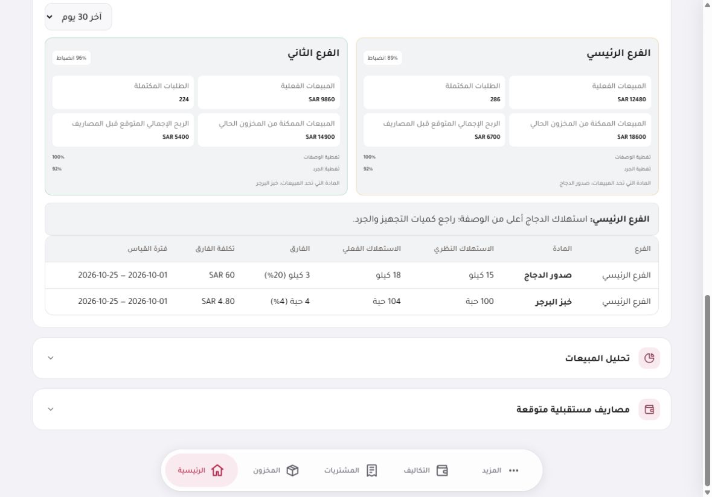Click second branch تغطية الجرد label
The height and width of the screenshot is (497, 712).
click(x=326, y=169)
